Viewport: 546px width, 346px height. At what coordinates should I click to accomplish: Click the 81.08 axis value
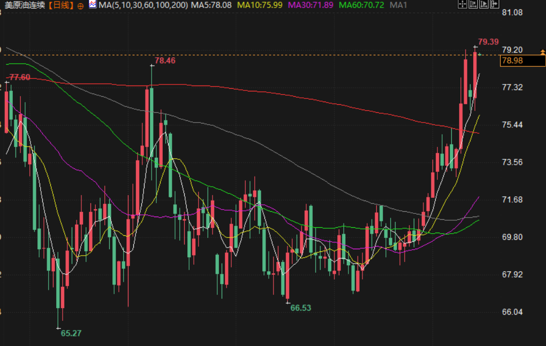pos(512,12)
